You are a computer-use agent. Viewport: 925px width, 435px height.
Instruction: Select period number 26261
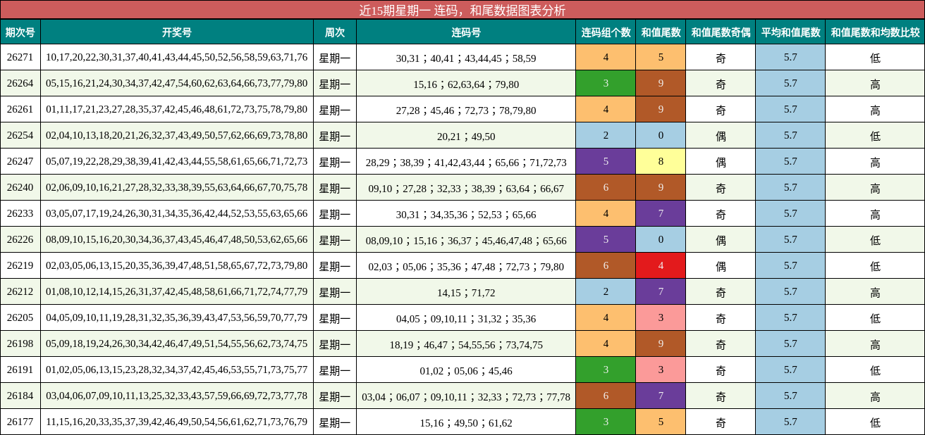(20, 109)
